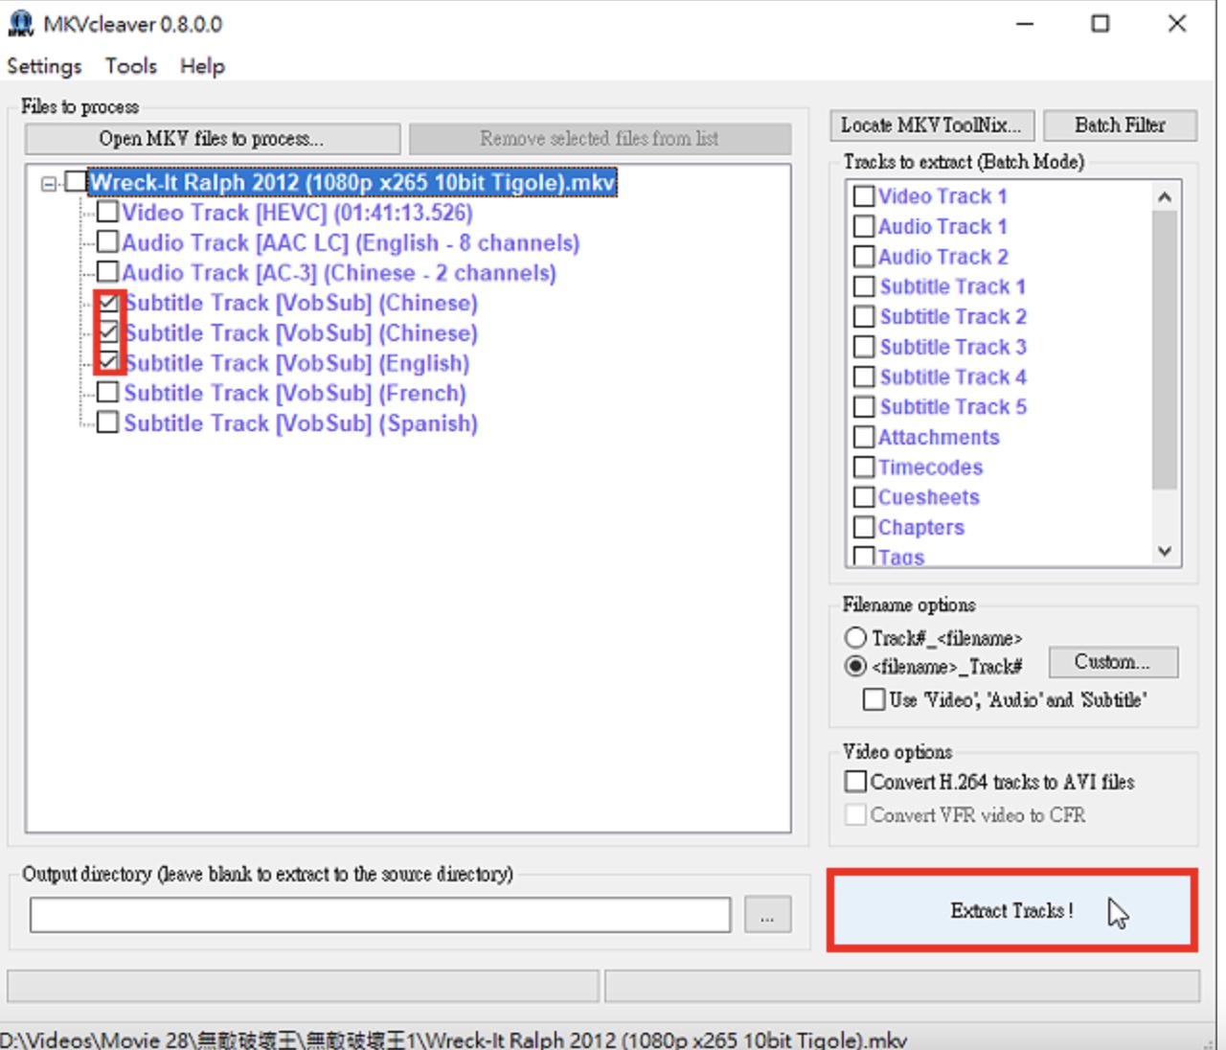Select the Wreck-It Ralph 2012 mkv filename
This screenshot has width=1226, height=1050.
point(352,182)
